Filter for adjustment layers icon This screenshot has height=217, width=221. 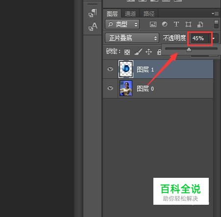point(165,24)
